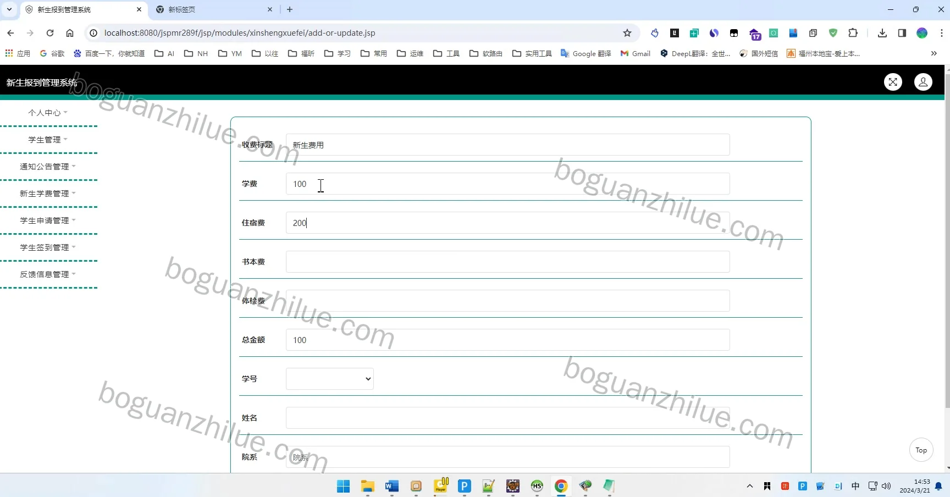Bookmark this page with the star icon
The height and width of the screenshot is (497, 950).
tap(627, 33)
